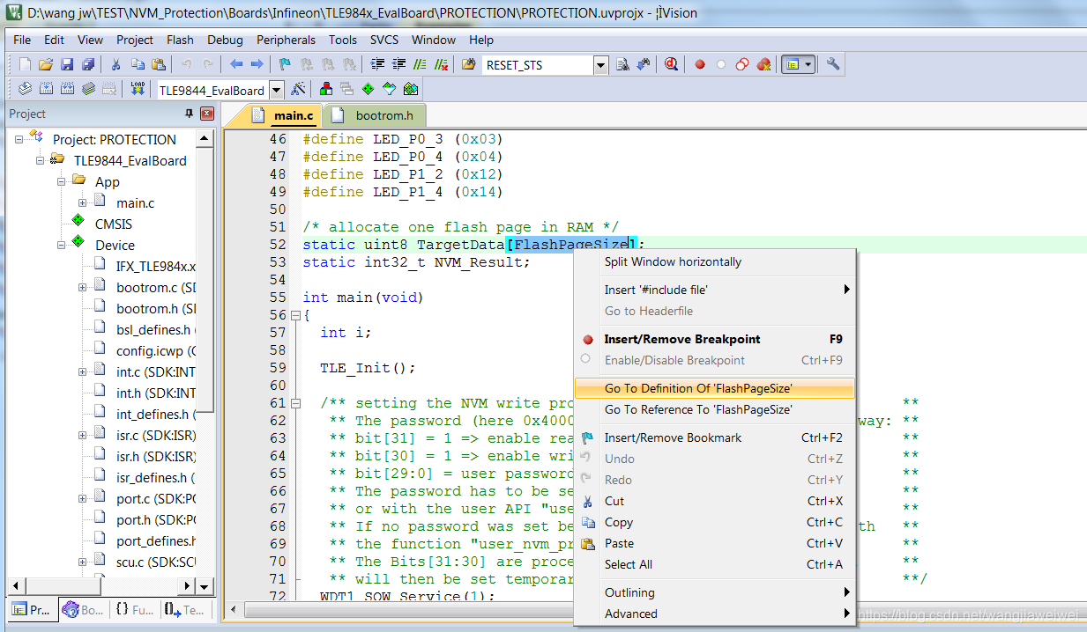Comment selection using green slashes icon
The height and width of the screenshot is (632, 1087).
pos(421,64)
